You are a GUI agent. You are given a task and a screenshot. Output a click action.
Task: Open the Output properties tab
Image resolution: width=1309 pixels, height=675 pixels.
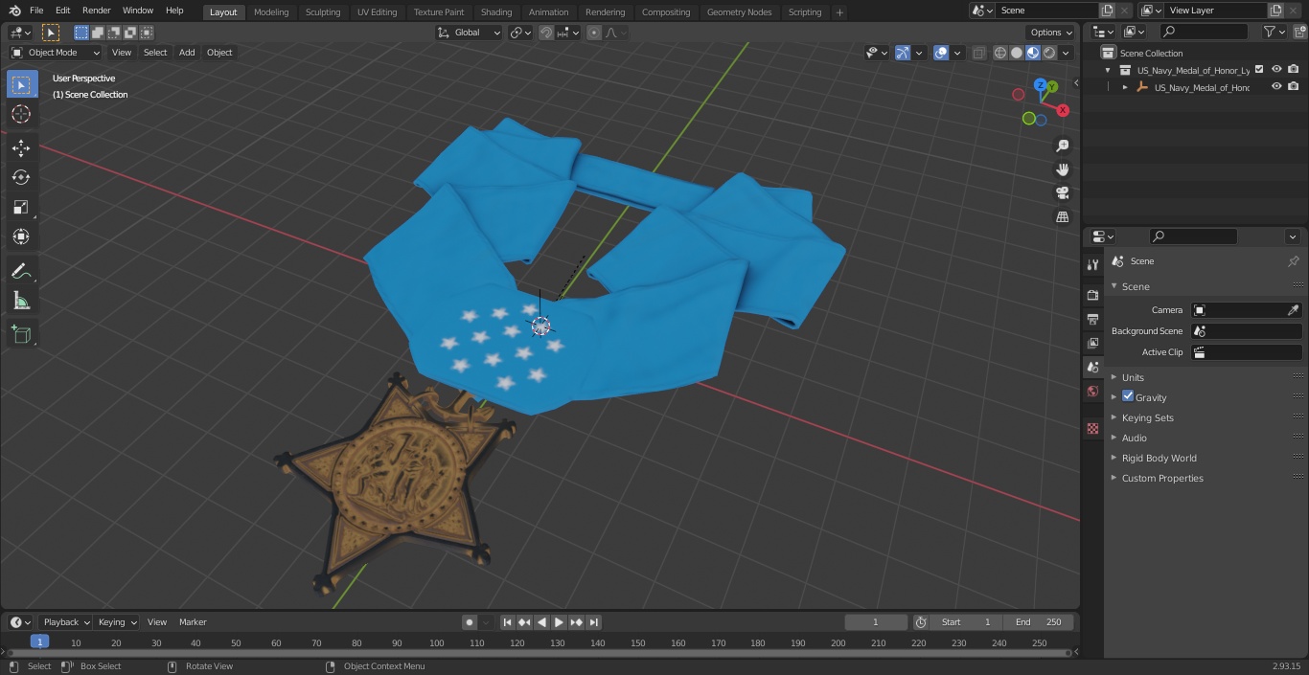1092,319
